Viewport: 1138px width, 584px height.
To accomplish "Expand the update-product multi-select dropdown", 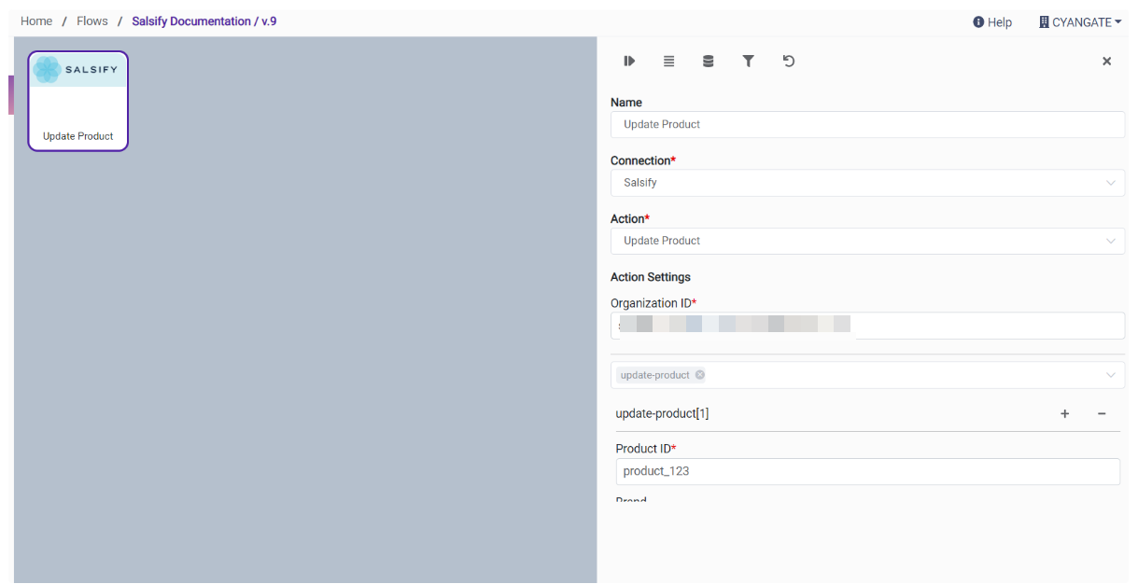I will point(1110,375).
